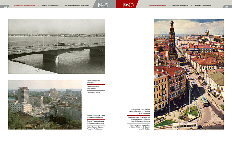
Task: Click caption 'Ленин дамбасы. 1960 еллар'
Action: coord(93,87)
